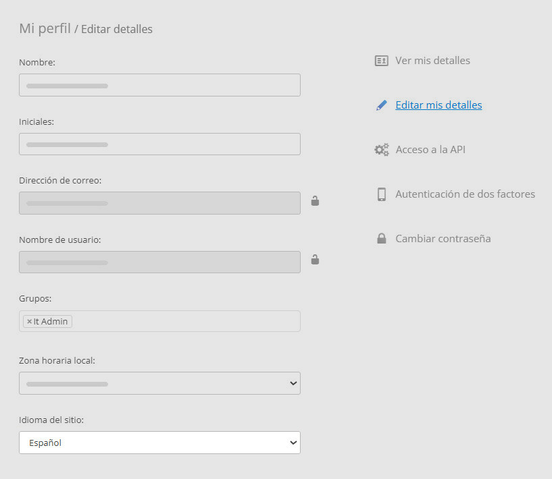Go to Acceso a la API
552x479 pixels.
click(x=430, y=150)
